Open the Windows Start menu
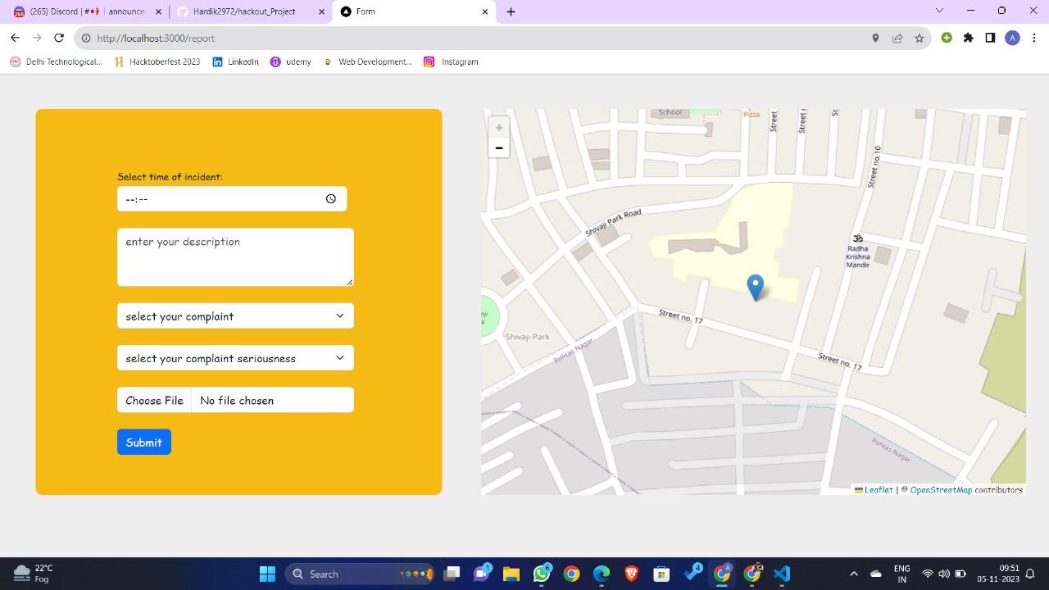 [267, 574]
